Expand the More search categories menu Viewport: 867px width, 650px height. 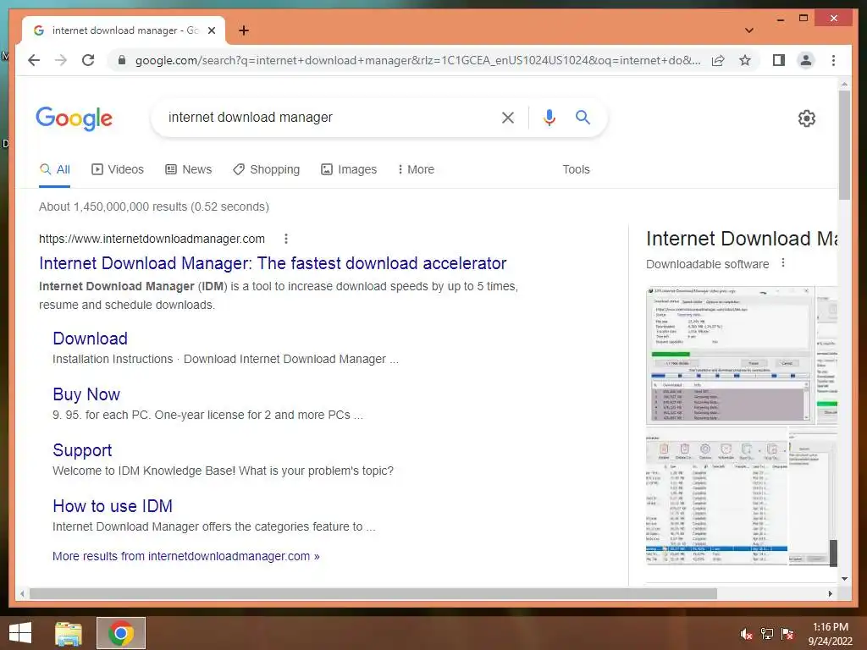[416, 169]
